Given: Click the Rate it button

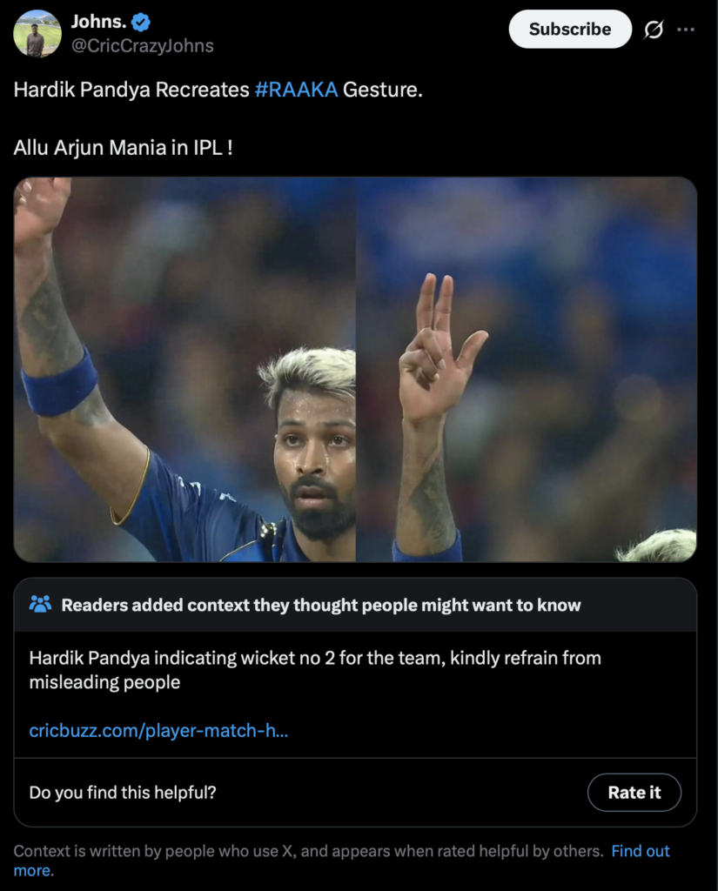Looking at the screenshot, I should point(634,792).
